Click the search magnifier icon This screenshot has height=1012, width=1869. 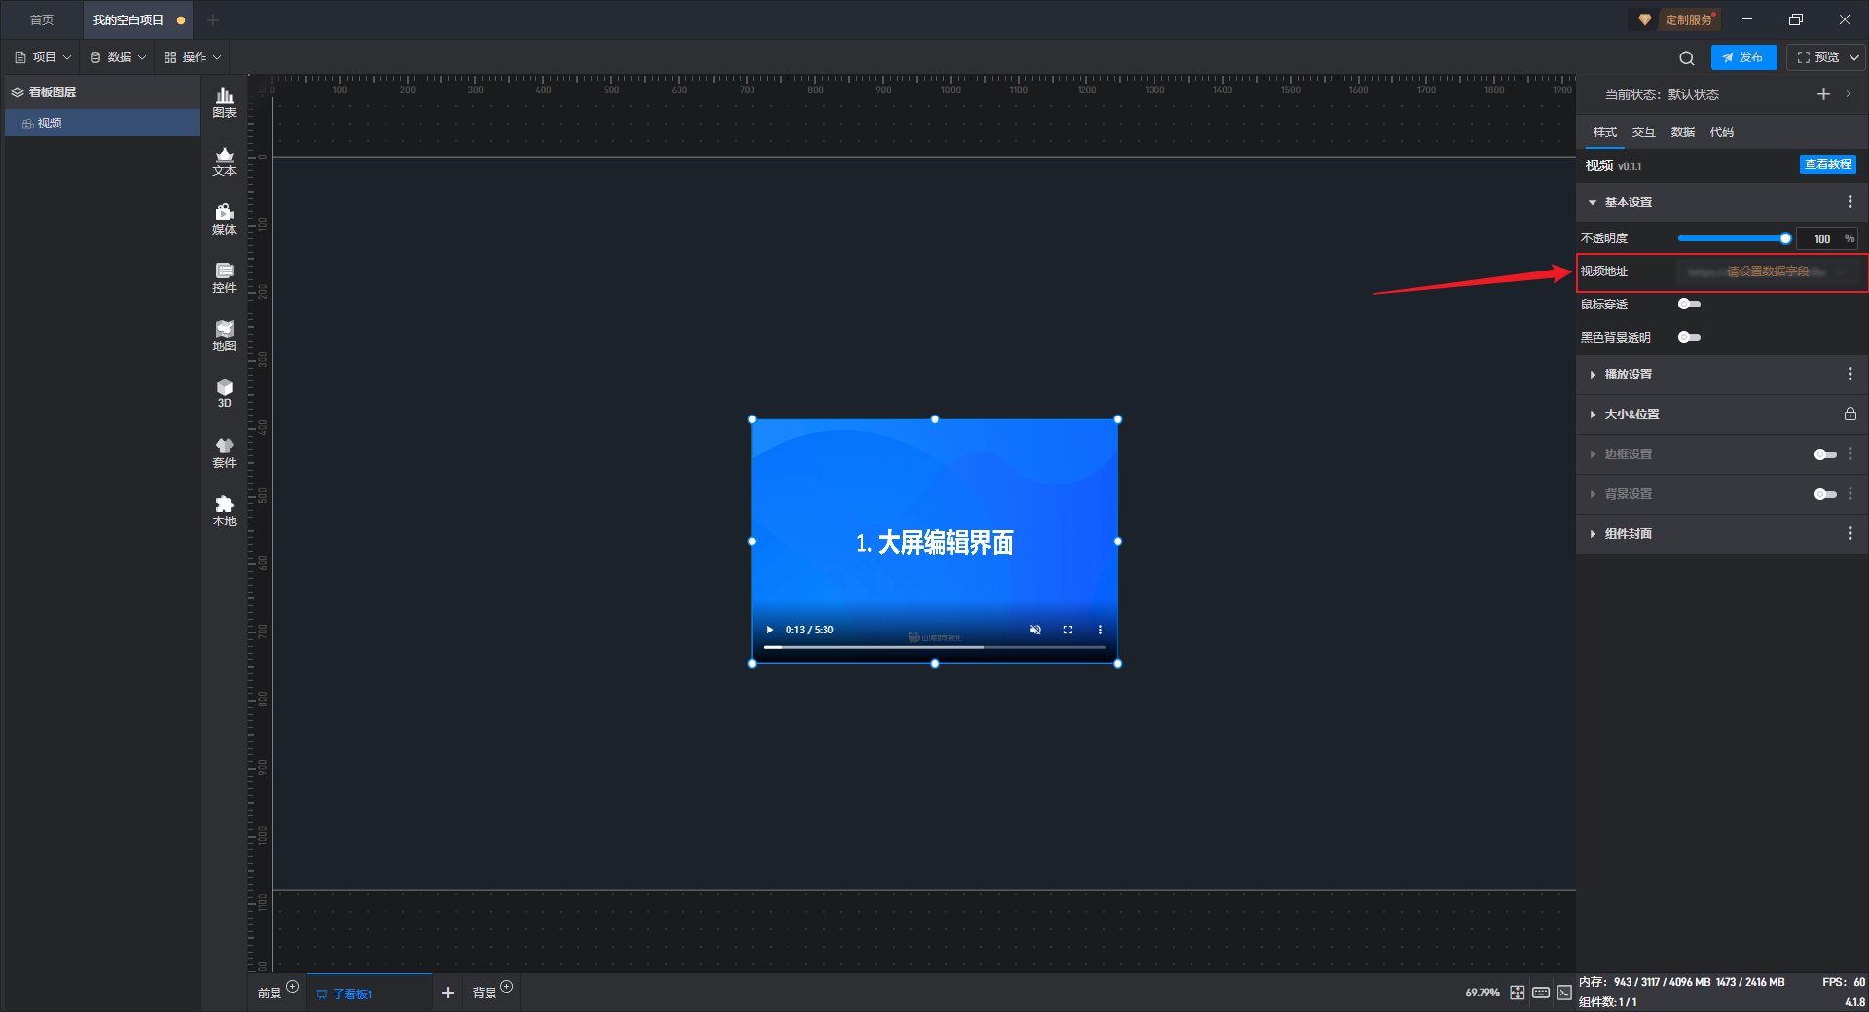1687,57
